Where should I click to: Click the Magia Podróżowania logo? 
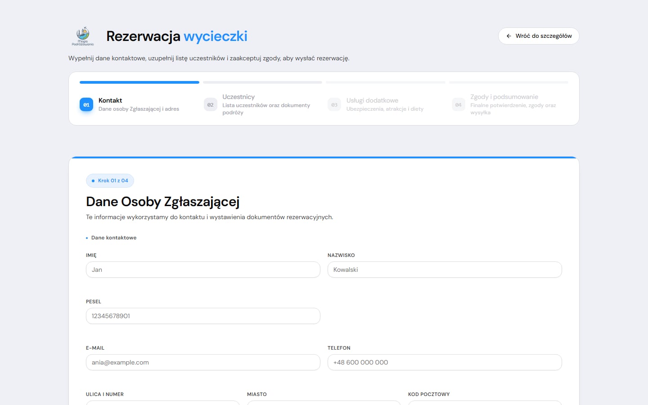click(x=83, y=36)
